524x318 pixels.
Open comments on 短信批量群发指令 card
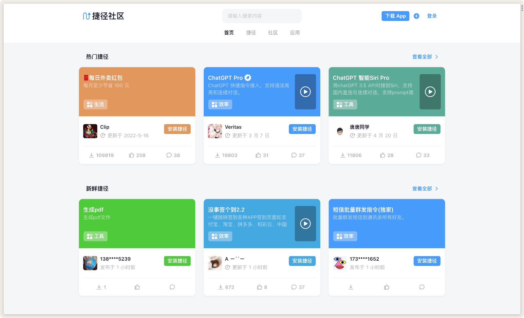coord(422,287)
